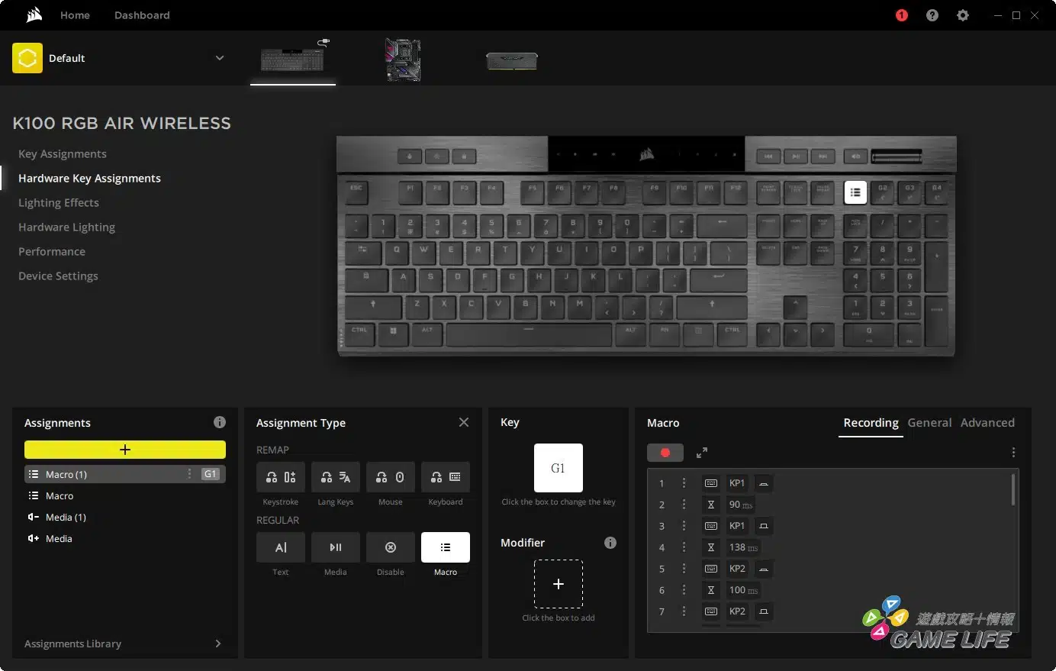Select the Mouse remap assignment type
Screen dimensions: 1056x671
coord(391,477)
